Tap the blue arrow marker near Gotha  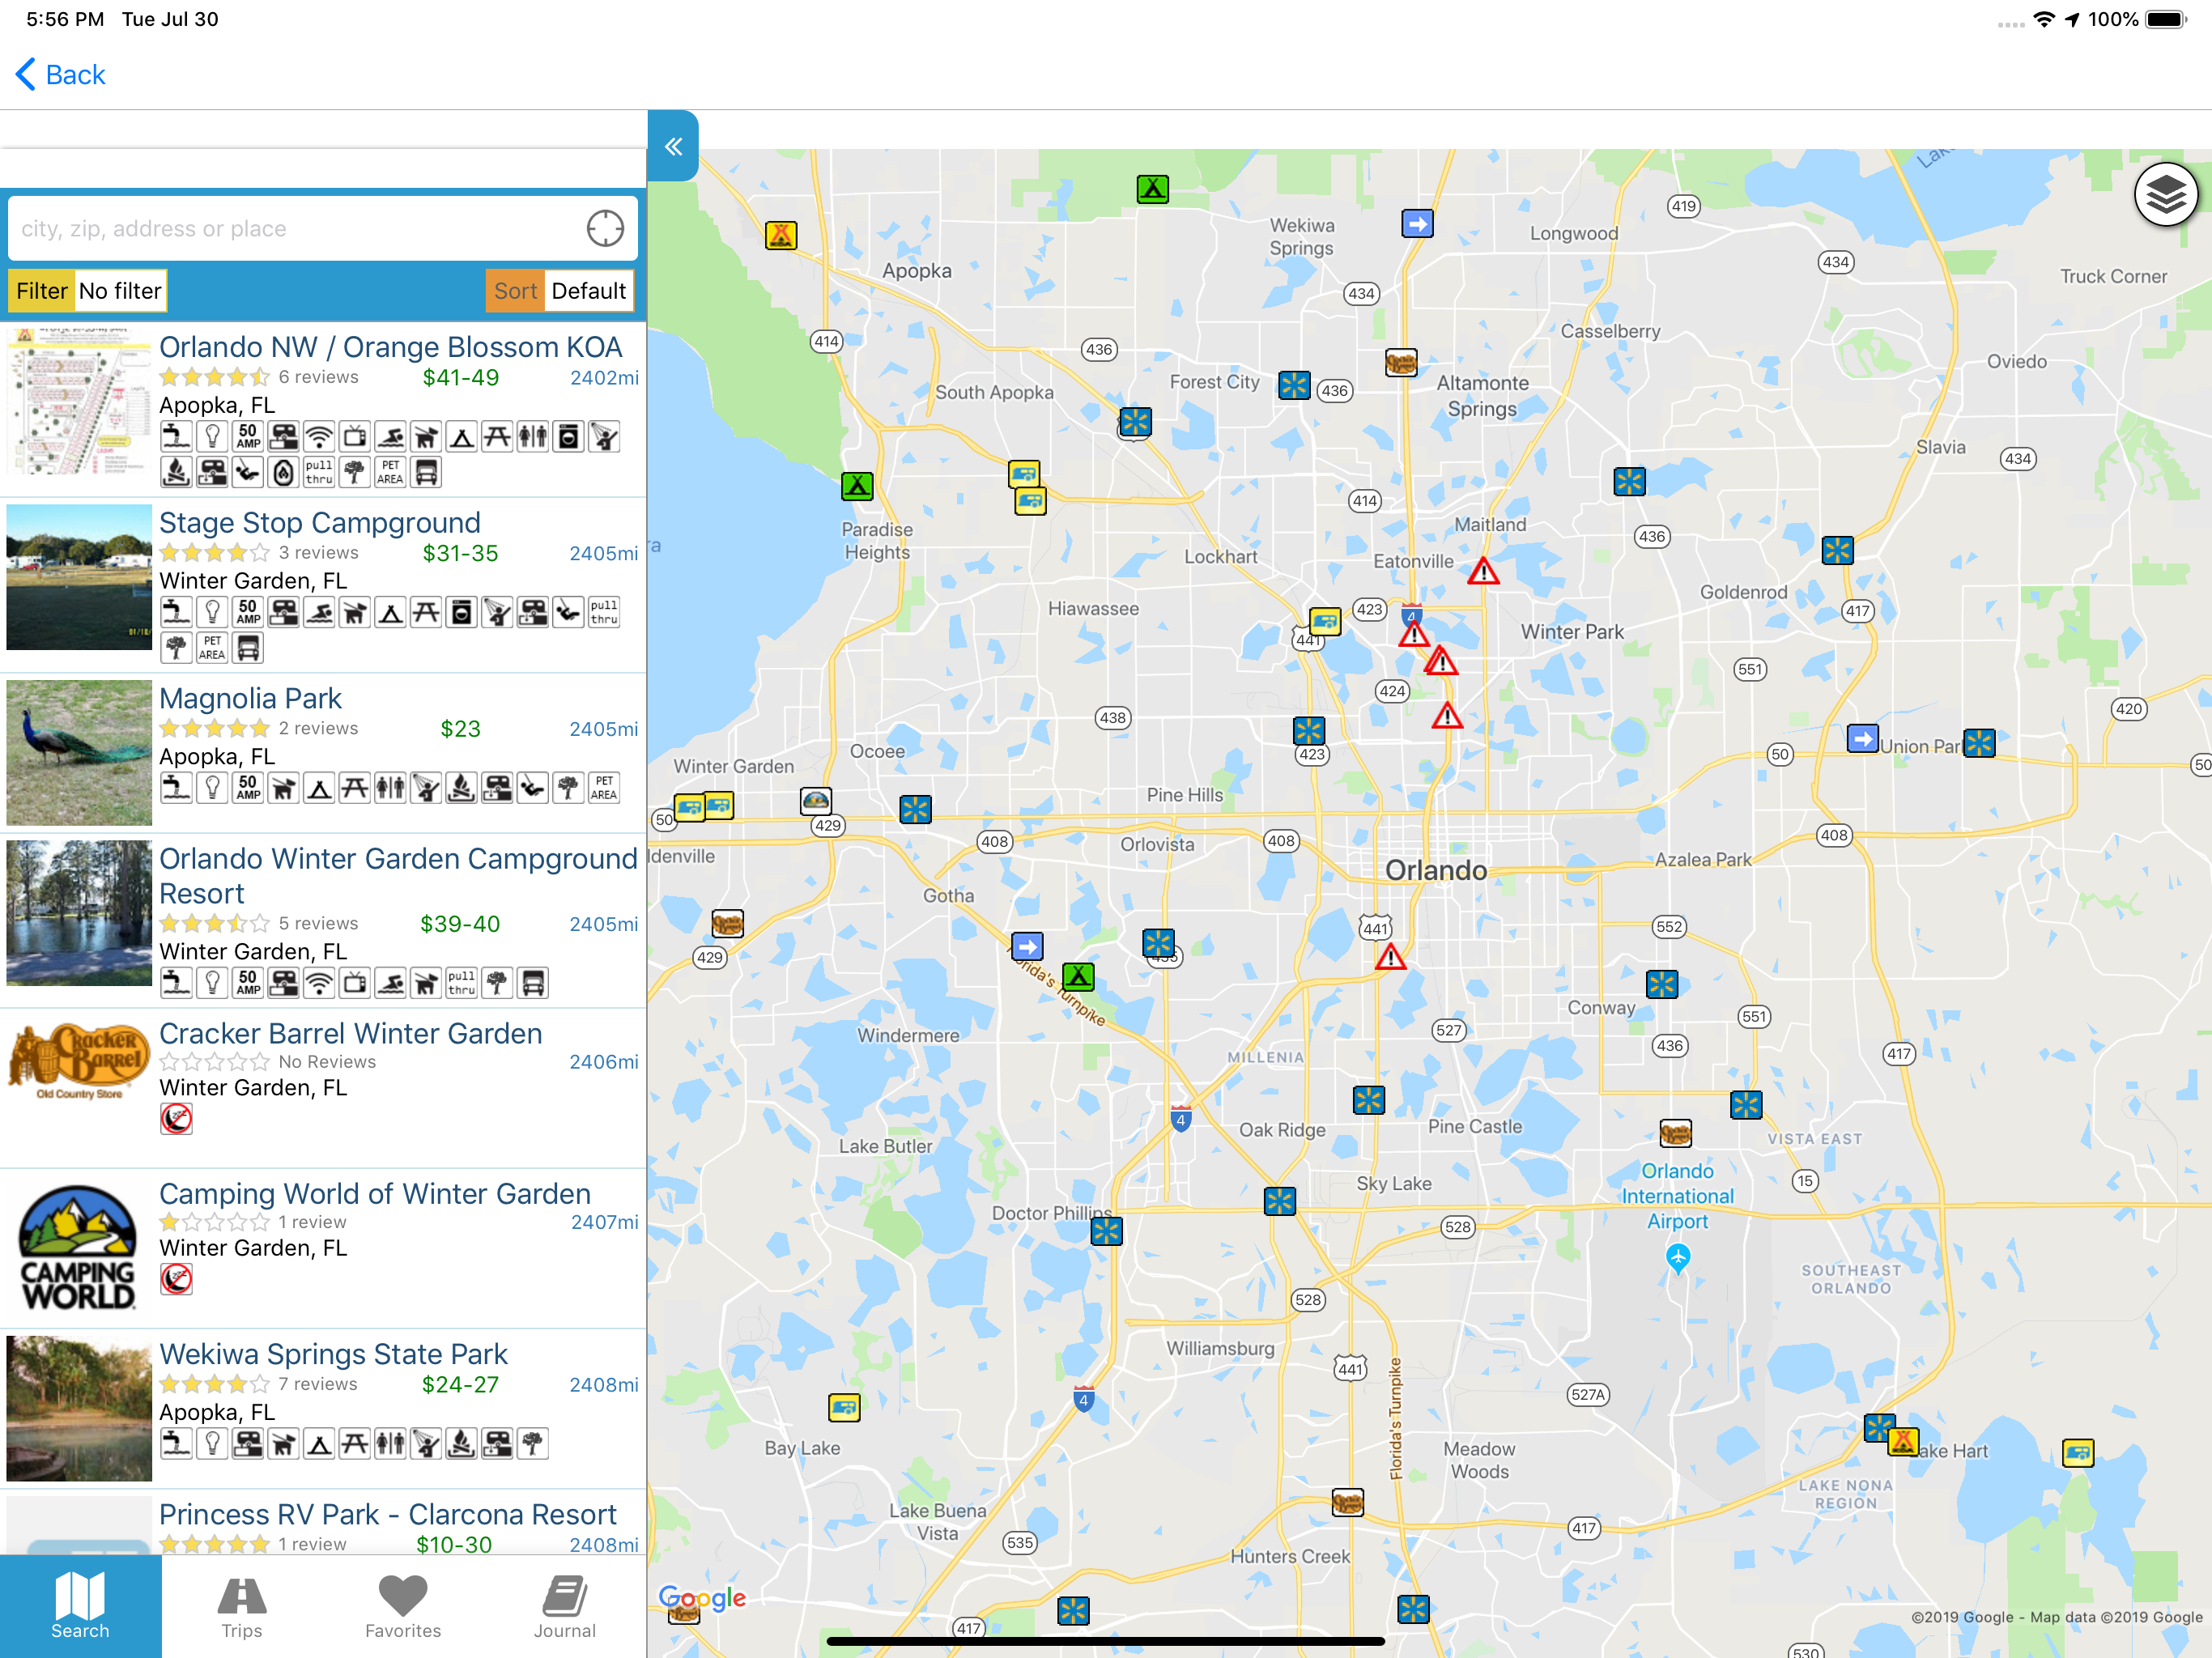[x=1027, y=946]
